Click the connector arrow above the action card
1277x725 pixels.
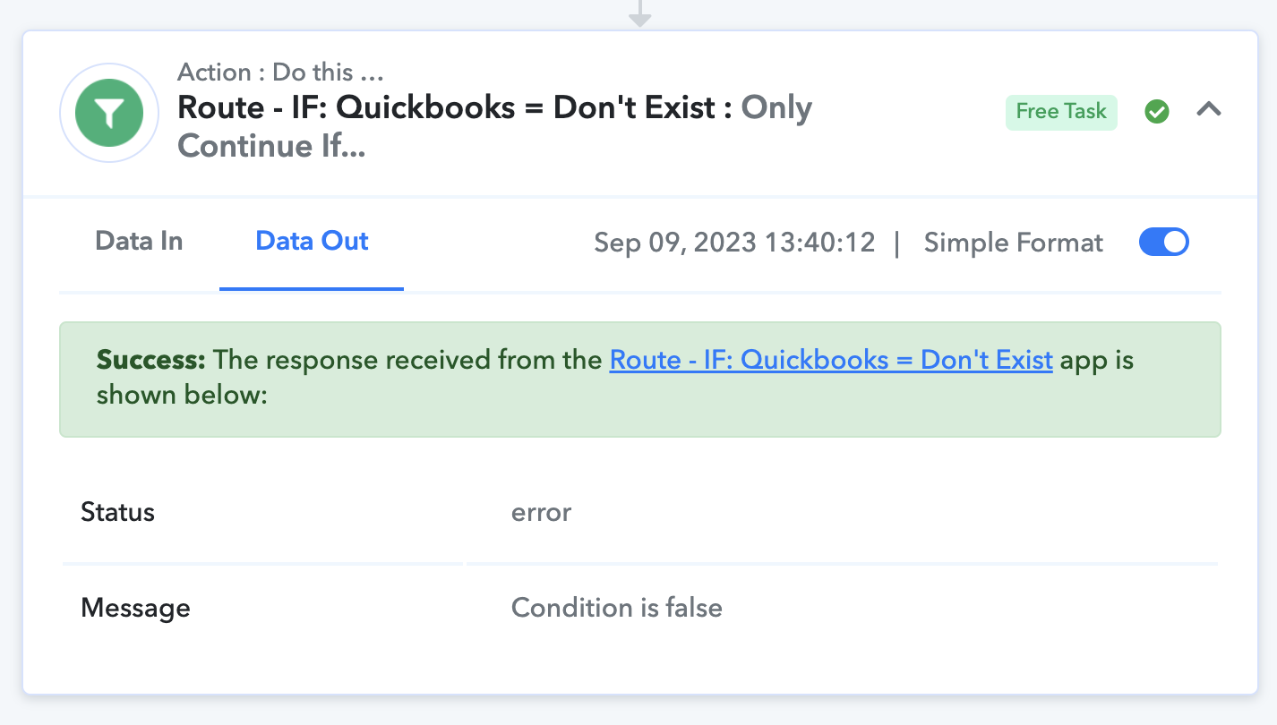(638, 13)
